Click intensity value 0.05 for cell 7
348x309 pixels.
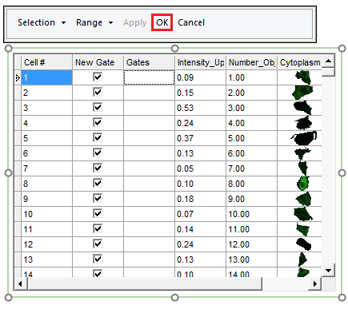(x=200, y=168)
